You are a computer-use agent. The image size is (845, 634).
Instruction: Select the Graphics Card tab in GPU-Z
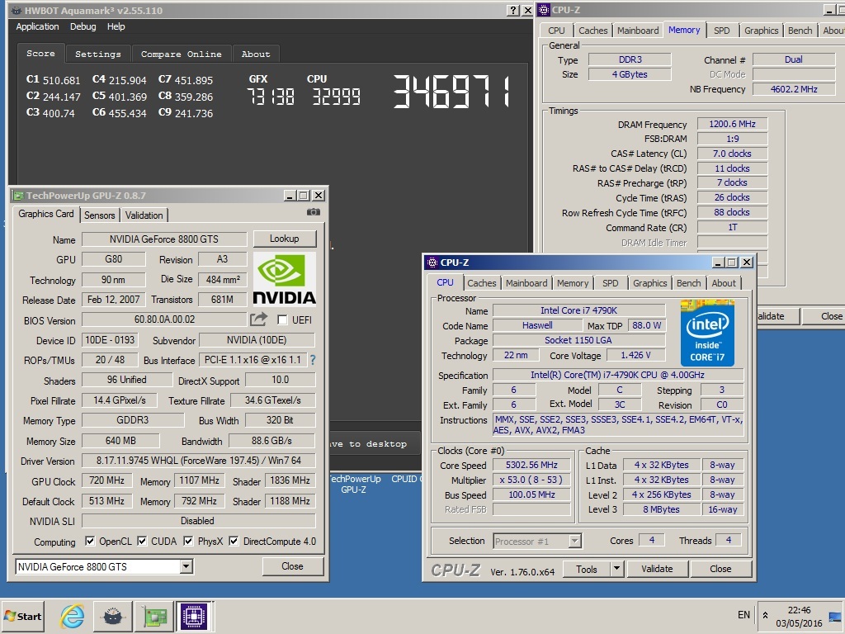[x=46, y=214]
